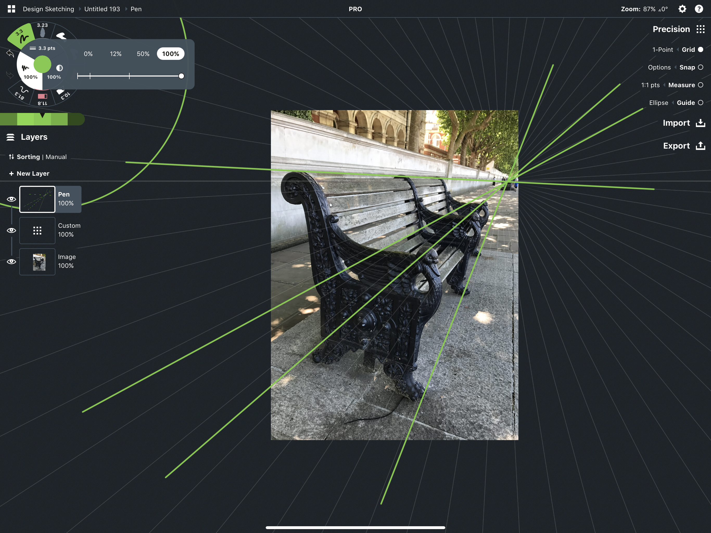Open the gallery grid icon
The width and height of the screenshot is (711, 533).
pos(11,9)
